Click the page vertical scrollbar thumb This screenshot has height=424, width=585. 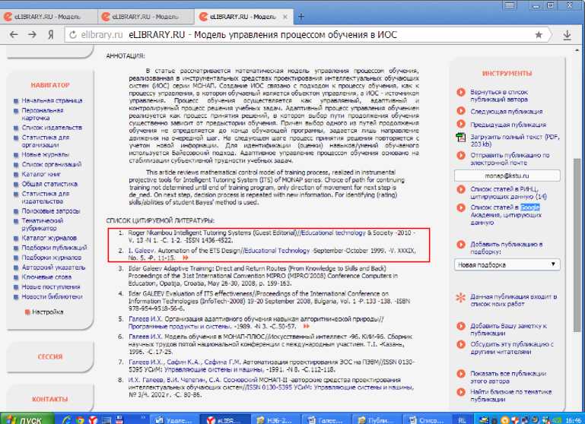pyautogui.click(x=577, y=245)
